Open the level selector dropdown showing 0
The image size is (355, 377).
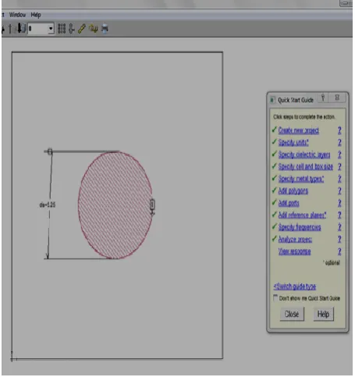coord(41,29)
